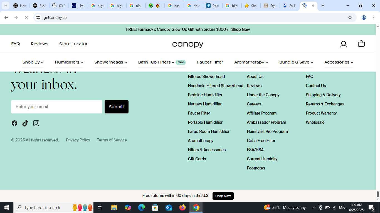Screen dimensions: 380x213
Task: Stop page loading in browser toolbar
Action: pos(26,17)
